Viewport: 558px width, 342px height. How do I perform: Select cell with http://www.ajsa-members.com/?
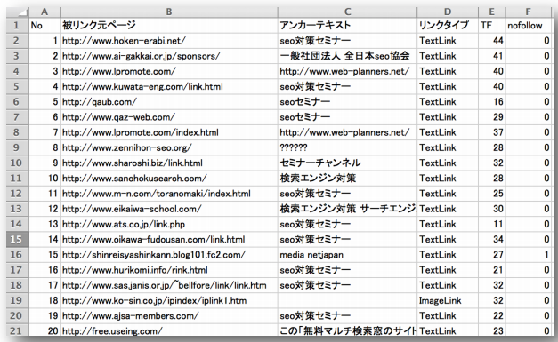(x=169, y=315)
